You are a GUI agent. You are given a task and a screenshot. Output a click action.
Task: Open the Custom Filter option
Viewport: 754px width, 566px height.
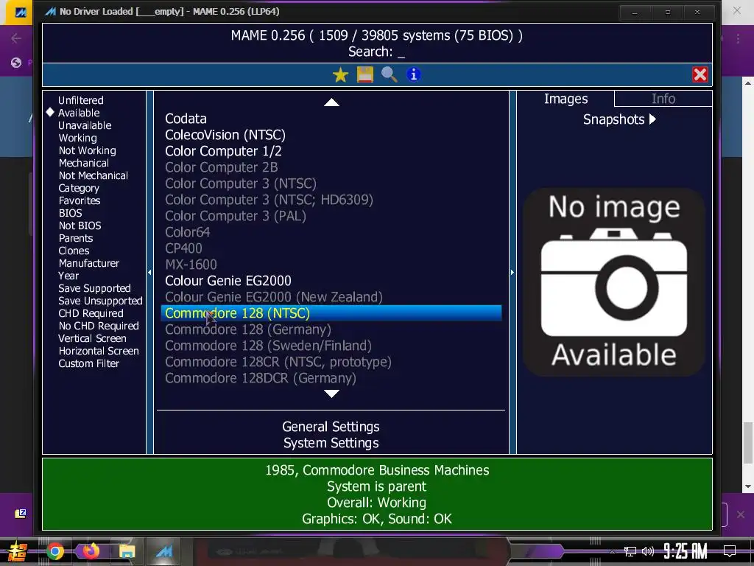pos(88,363)
